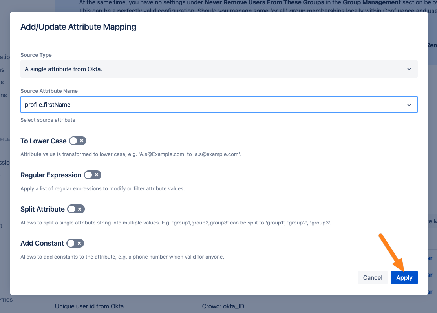
Task: Cancel the attribute mapping dialog
Action: click(373, 277)
